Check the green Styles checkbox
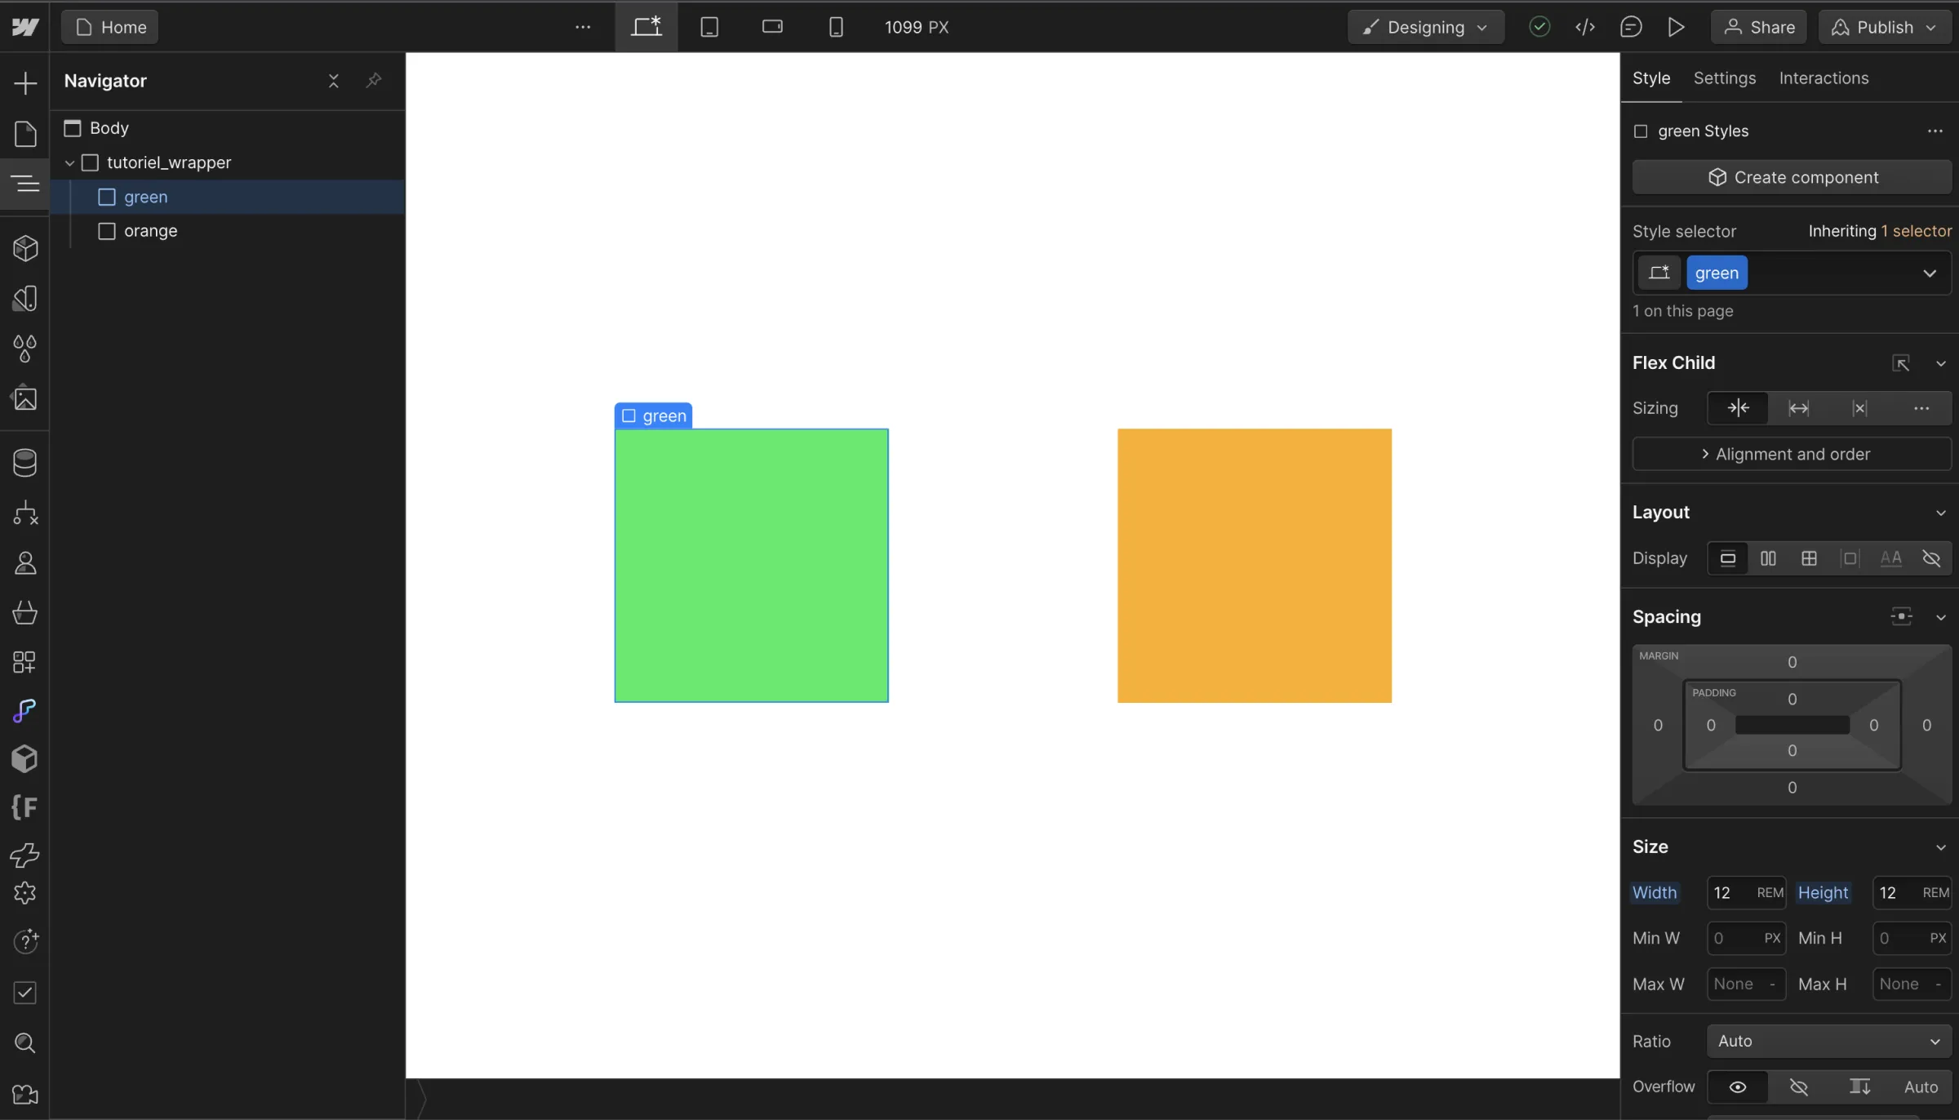Viewport: 1959px width, 1120px height. pos(1641,131)
